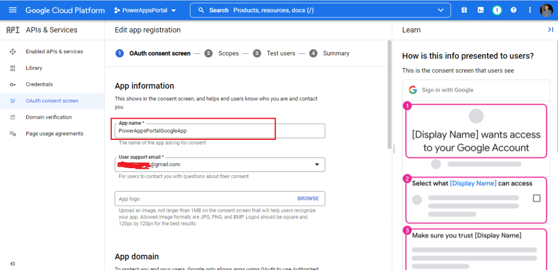The image size is (558, 270).
Task: Open notifications badge showing 1
Action: click(497, 10)
